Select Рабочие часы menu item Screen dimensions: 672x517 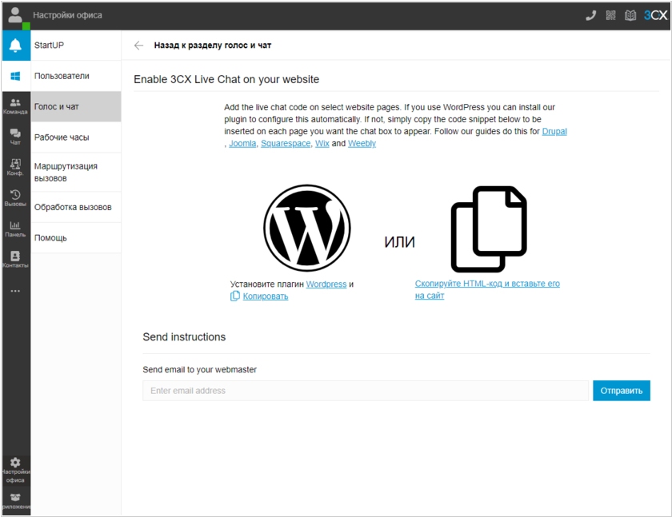click(76, 137)
